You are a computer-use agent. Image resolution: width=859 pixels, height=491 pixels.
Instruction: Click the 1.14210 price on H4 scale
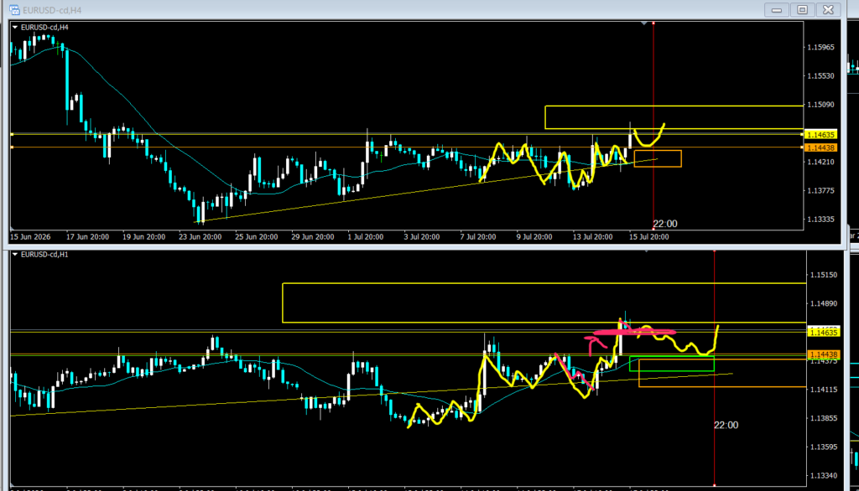[820, 162]
